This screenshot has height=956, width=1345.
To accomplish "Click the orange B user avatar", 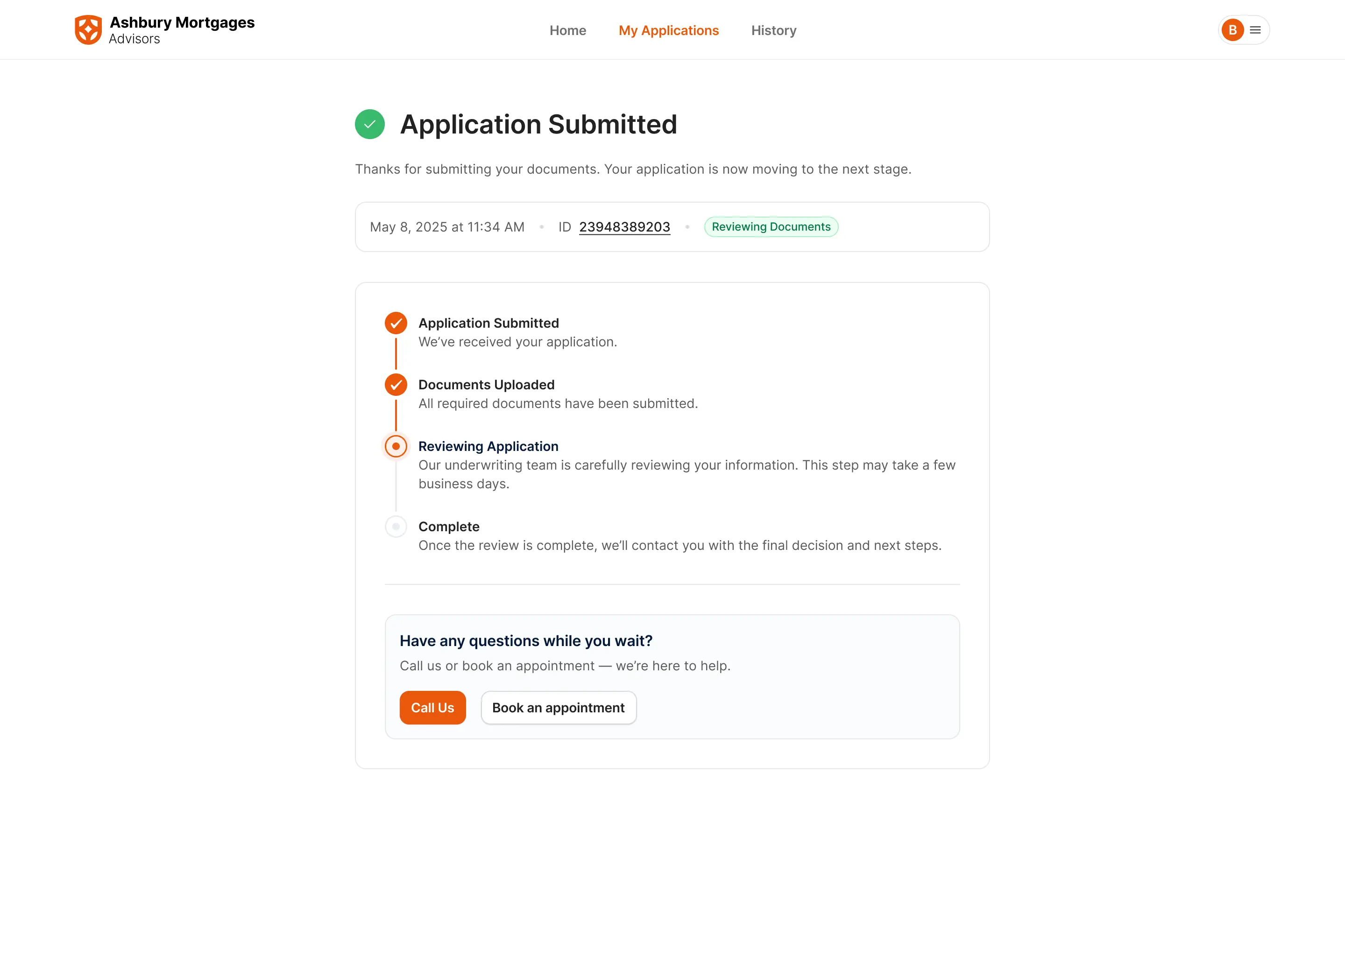I will tap(1232, 30).
